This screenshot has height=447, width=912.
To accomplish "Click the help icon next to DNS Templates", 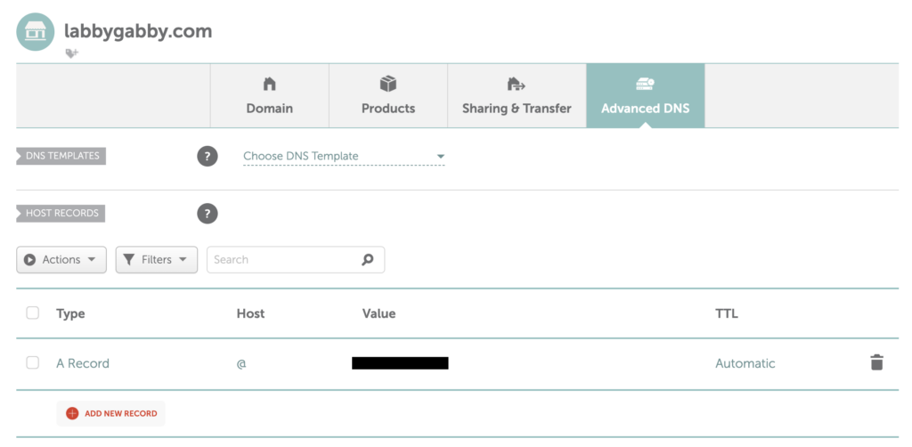I will (x=208, y=157).
